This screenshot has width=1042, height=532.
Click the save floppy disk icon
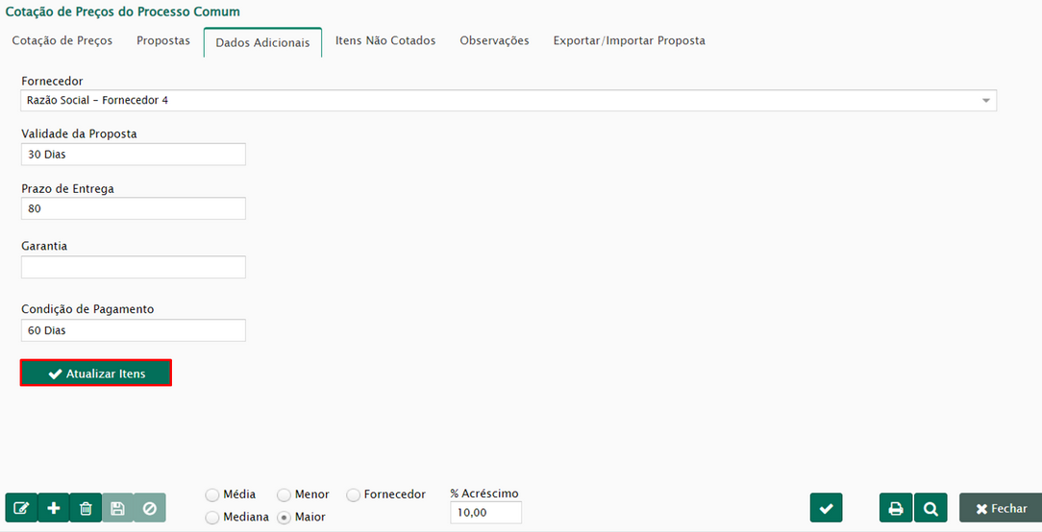117,508
